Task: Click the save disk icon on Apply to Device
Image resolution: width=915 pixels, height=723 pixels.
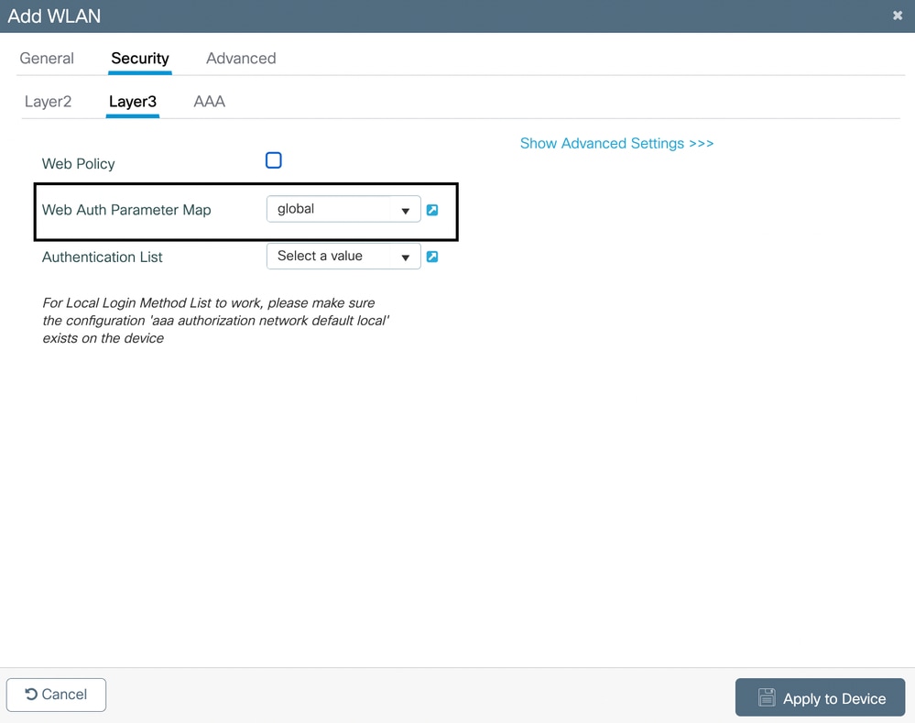Action: pyautogui.click(x=767, y=697)
